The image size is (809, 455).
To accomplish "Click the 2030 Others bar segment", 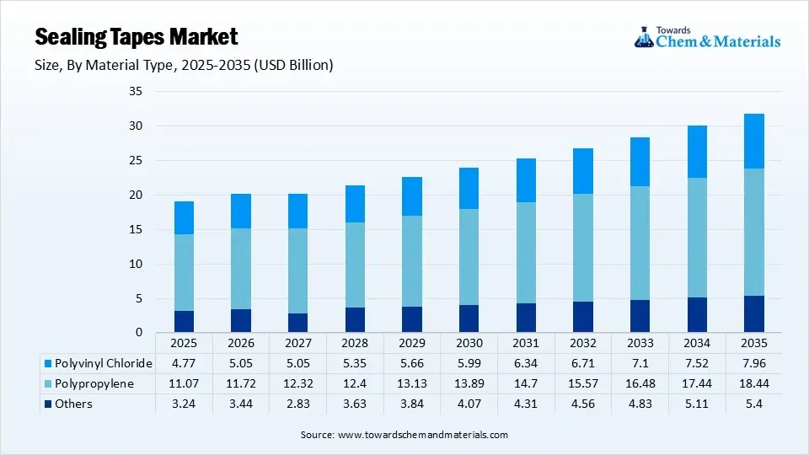I will (x=469, y=318).
